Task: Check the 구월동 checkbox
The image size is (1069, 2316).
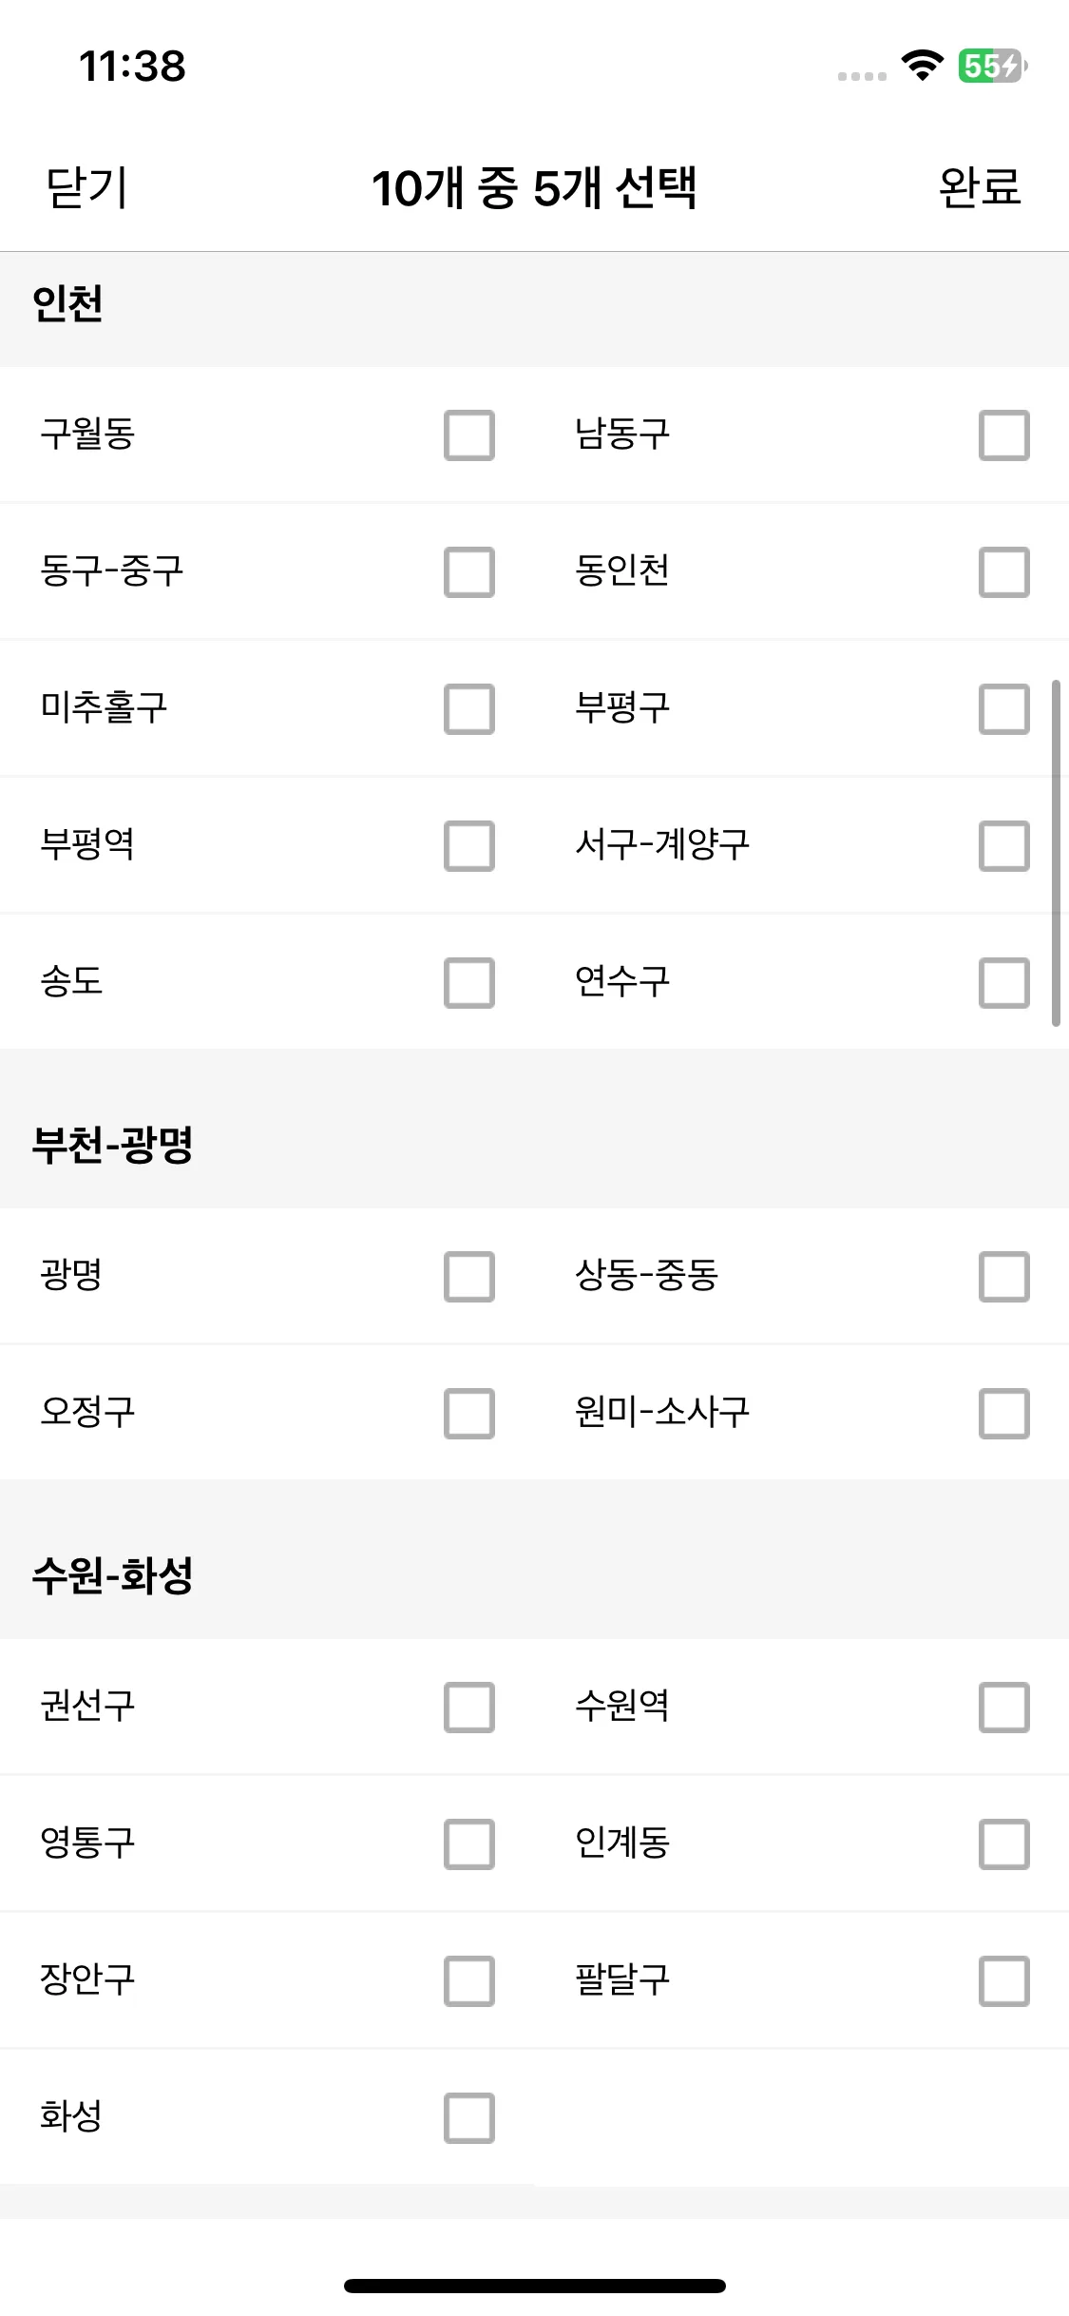Action: coord(469,435)
